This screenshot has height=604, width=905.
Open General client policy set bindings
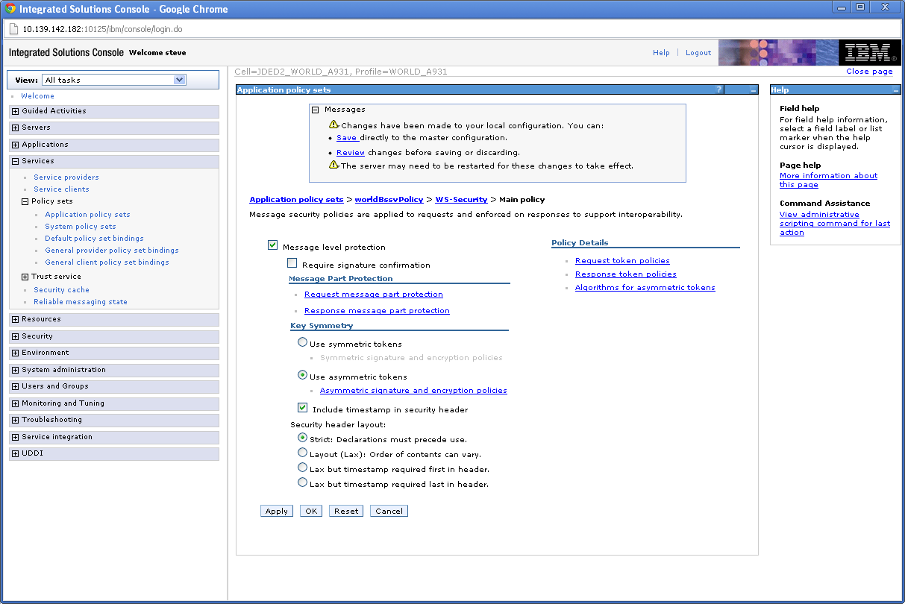click(107, 262)
